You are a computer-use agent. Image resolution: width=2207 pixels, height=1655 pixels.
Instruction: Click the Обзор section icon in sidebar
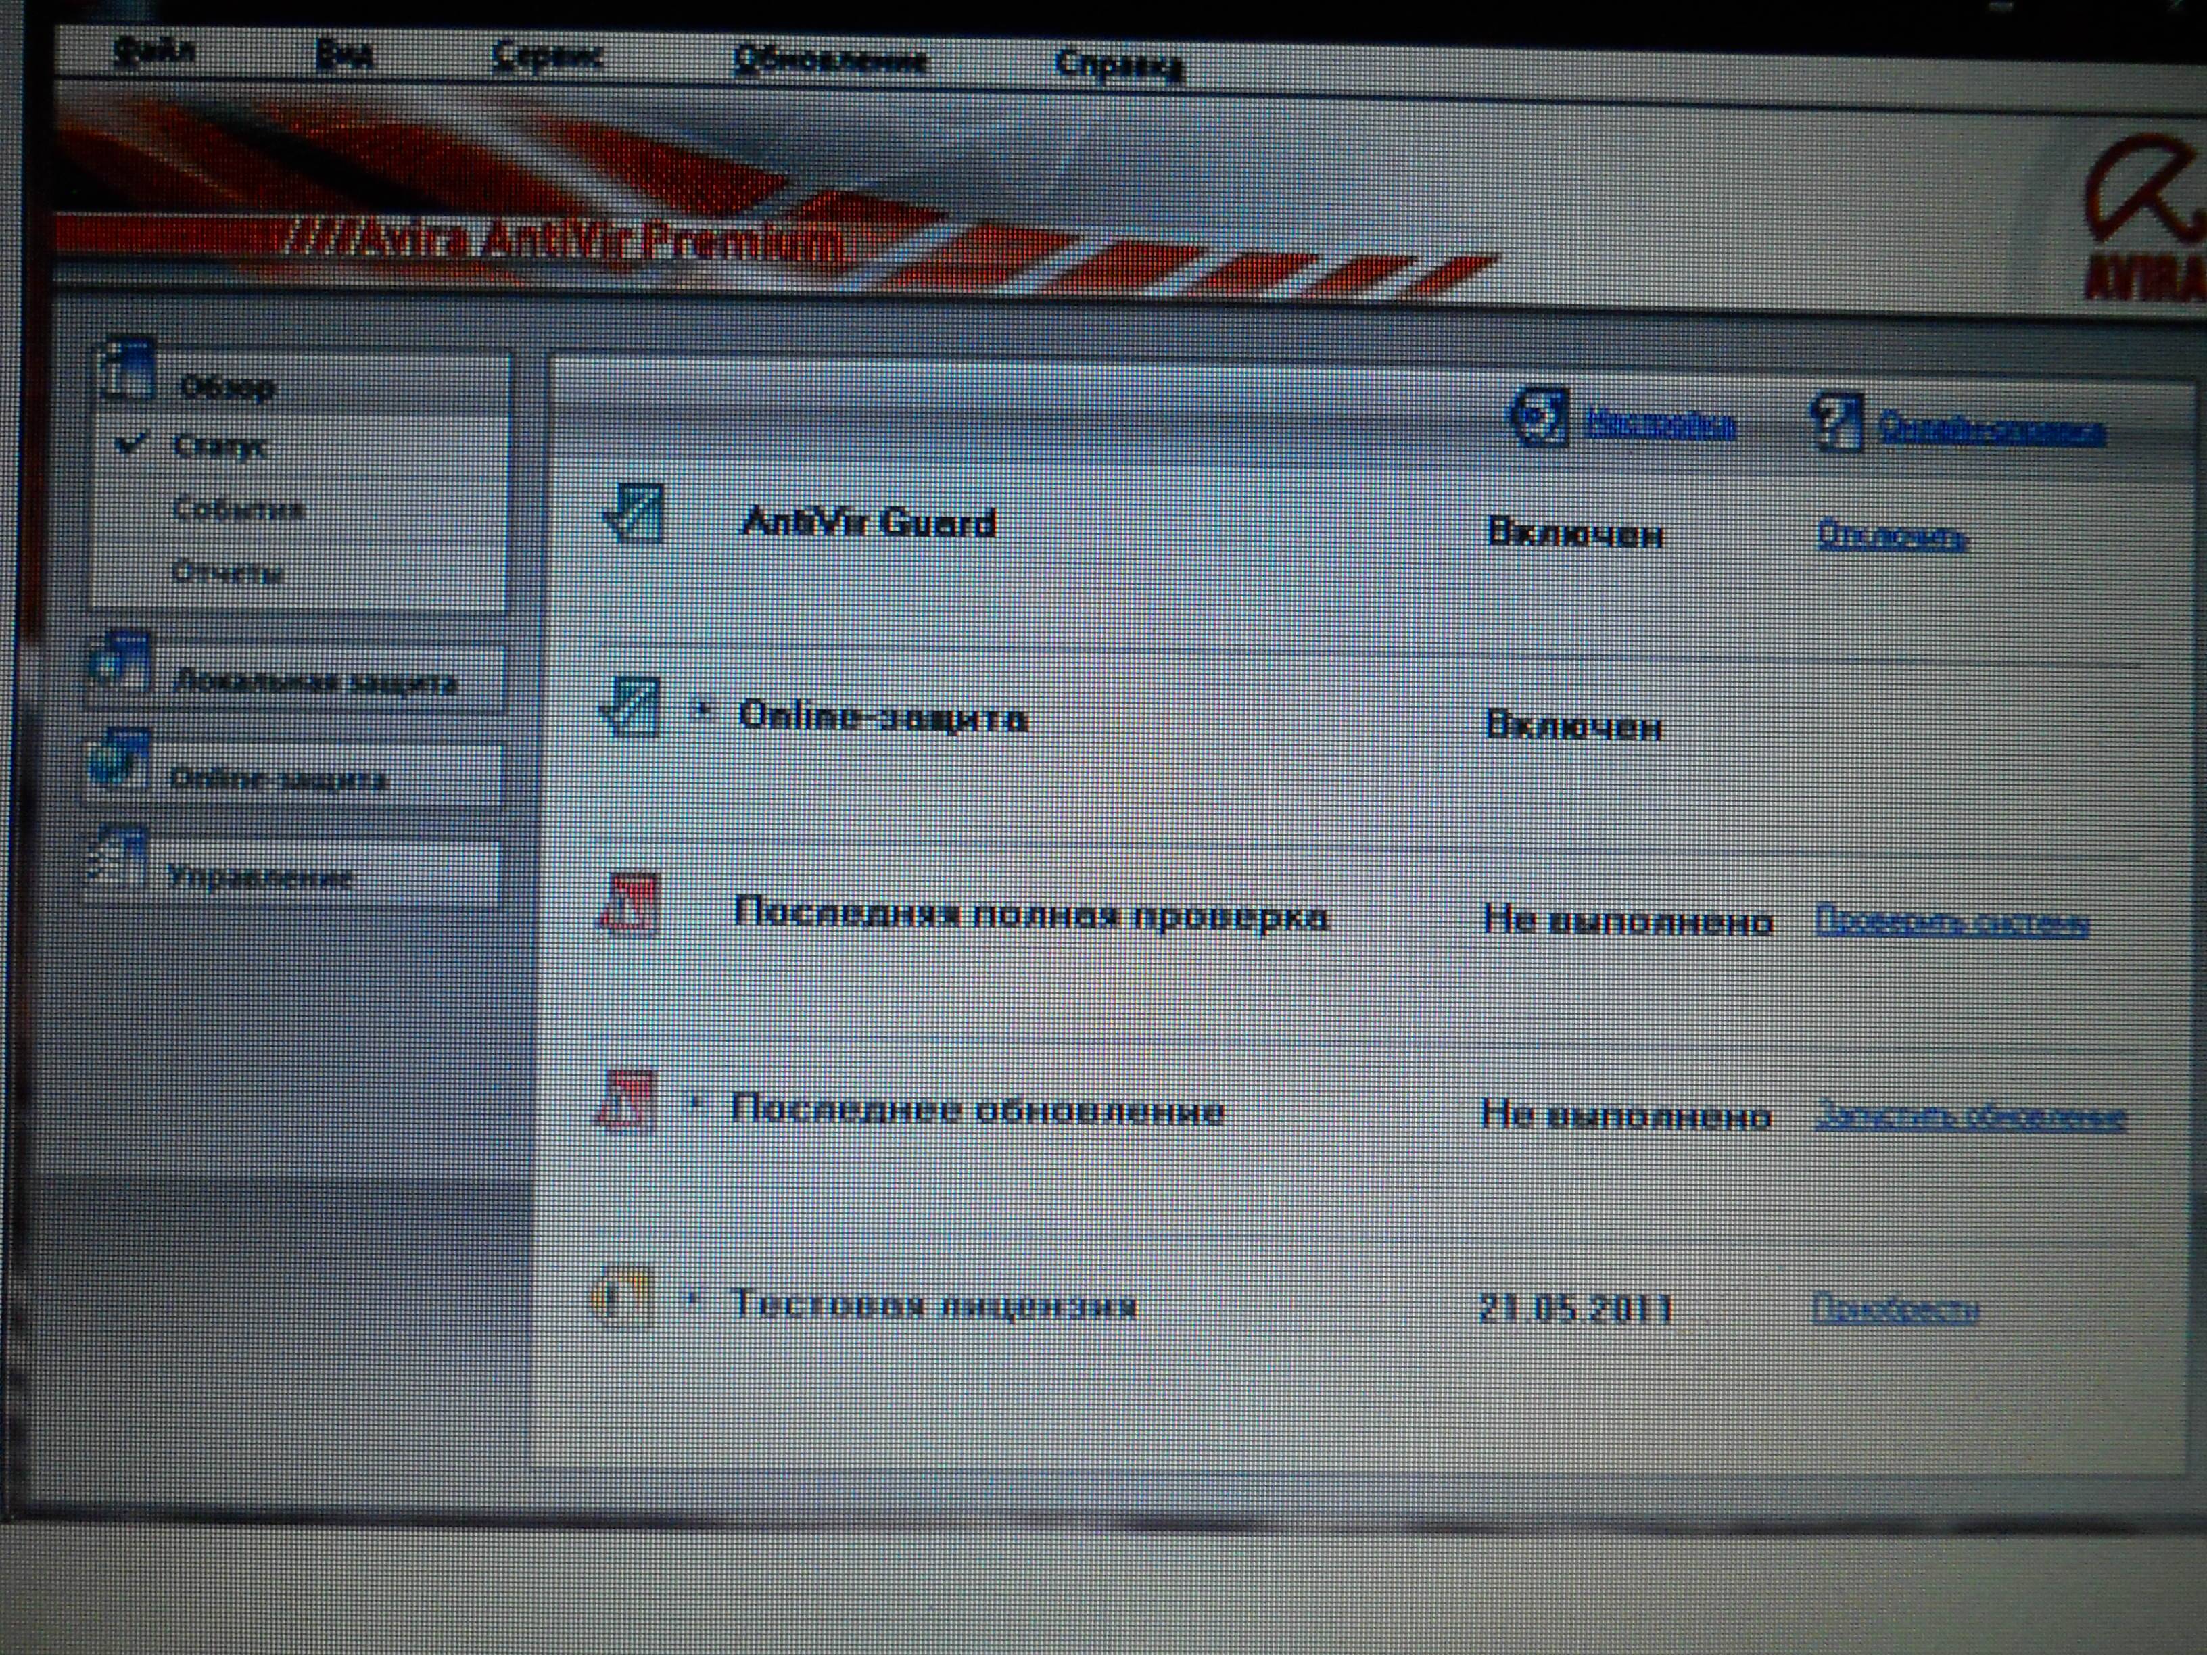click(x=126, y=369)
